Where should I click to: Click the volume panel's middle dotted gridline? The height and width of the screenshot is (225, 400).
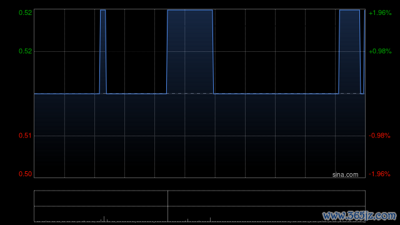tap(200, 206)
